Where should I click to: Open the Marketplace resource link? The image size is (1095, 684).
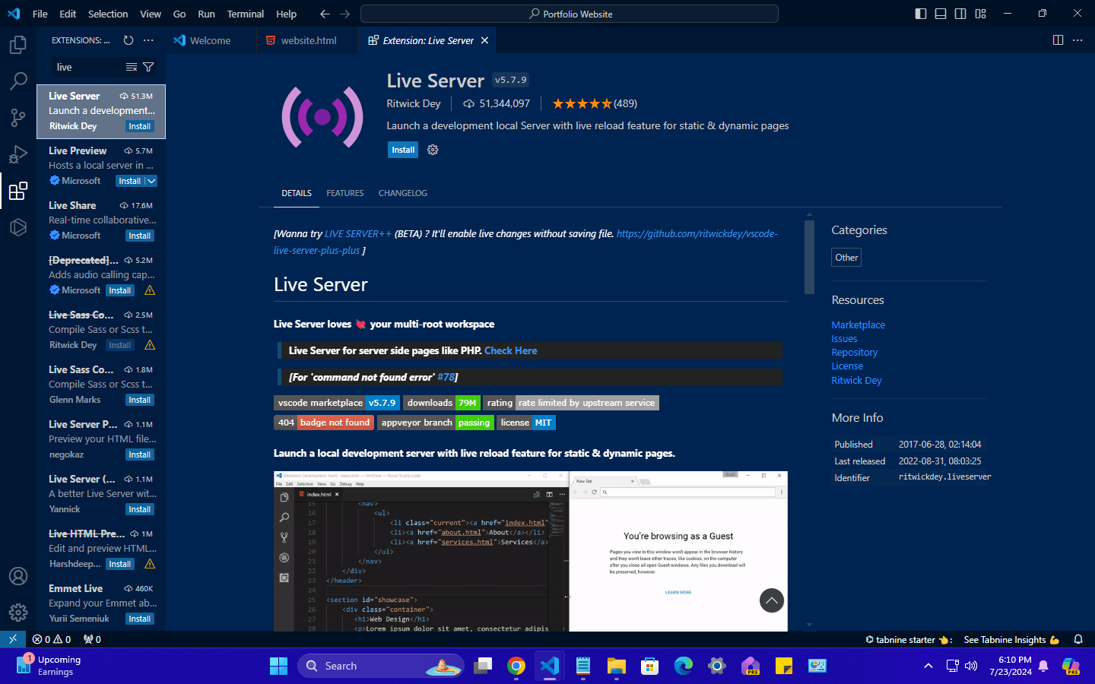pyautogui.click(x=858, y=325)
